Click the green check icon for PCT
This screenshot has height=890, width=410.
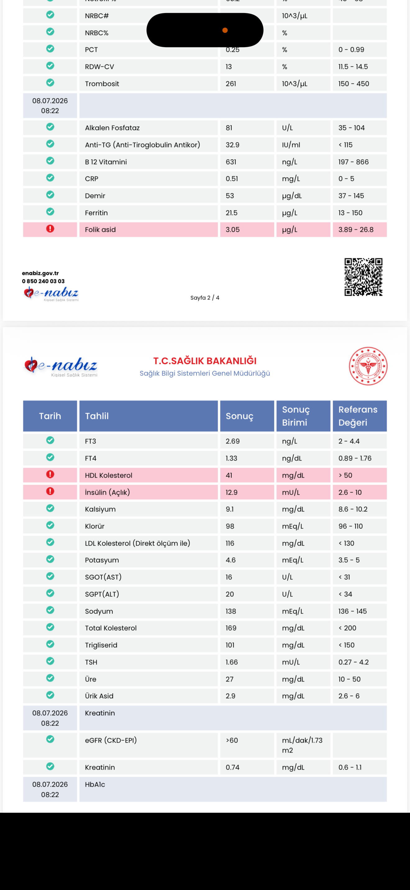(x=50, y=48)
